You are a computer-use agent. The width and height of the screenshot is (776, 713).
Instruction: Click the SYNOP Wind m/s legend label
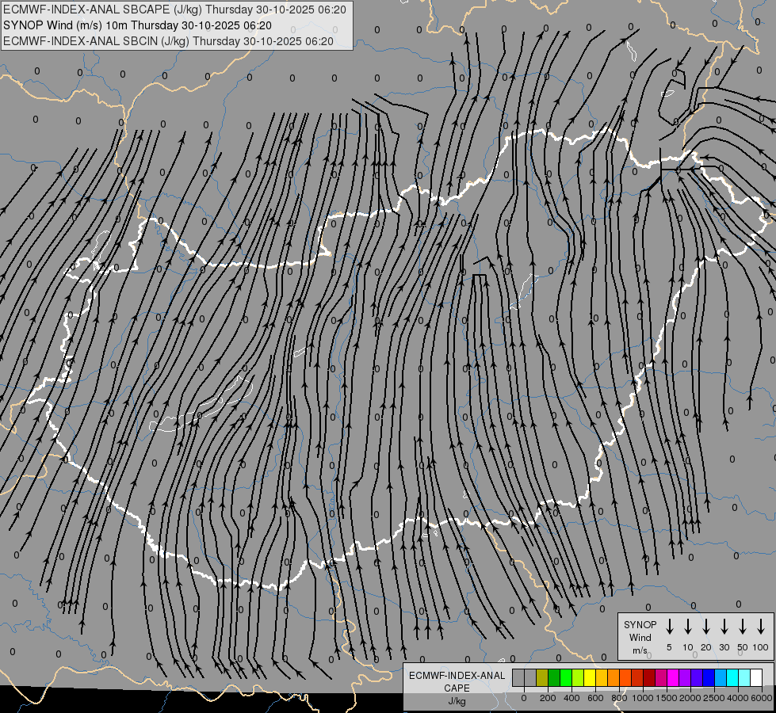point(640,637)
